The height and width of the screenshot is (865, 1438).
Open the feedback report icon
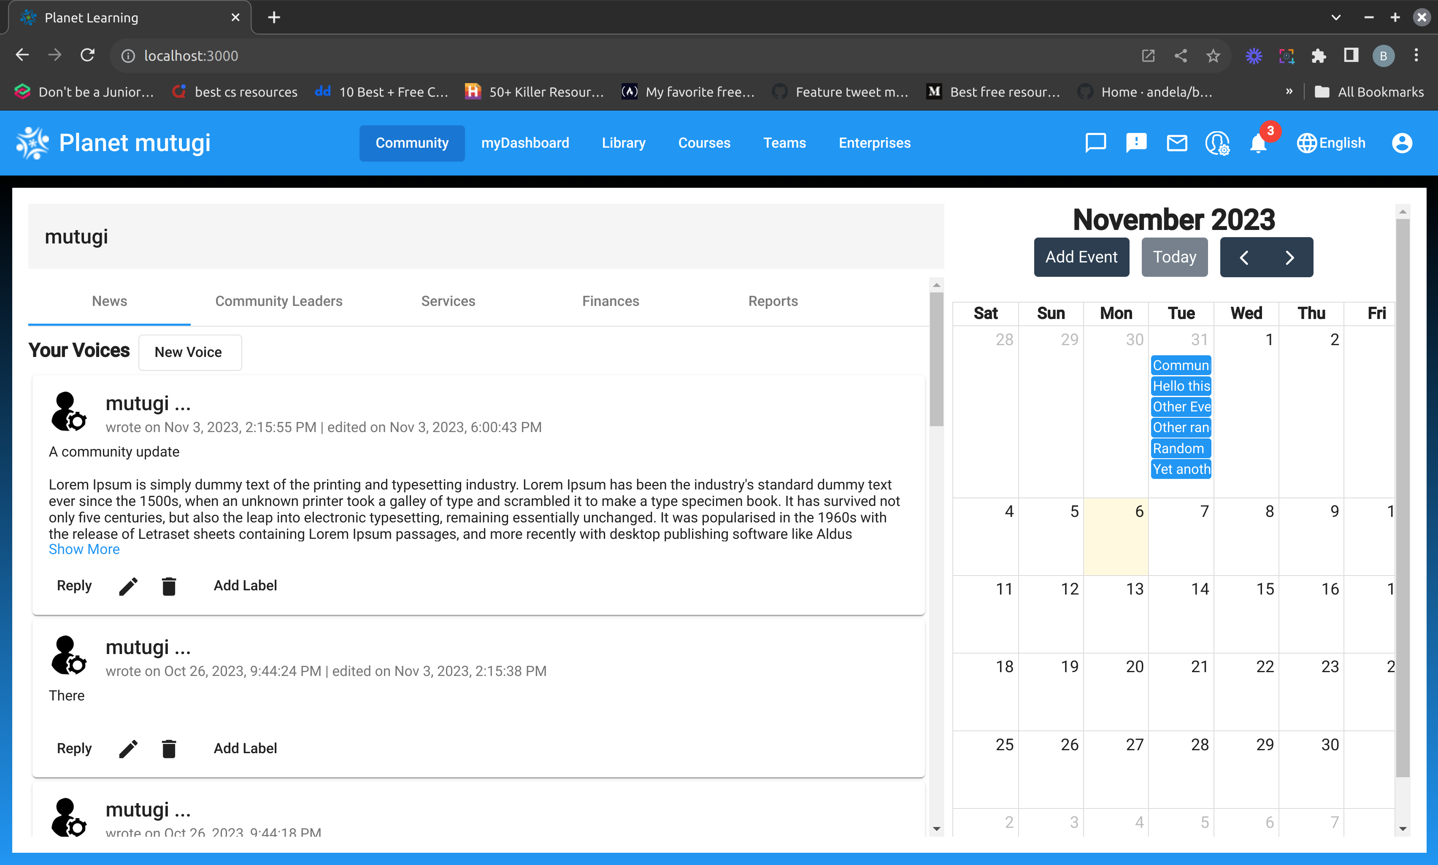click(x=1135, y=143)
